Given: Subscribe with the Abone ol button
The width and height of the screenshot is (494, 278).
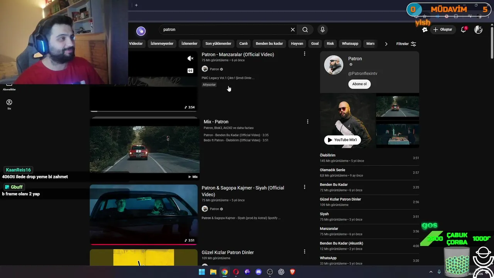Looking at the screenshot, I should (x=359, y=84).
